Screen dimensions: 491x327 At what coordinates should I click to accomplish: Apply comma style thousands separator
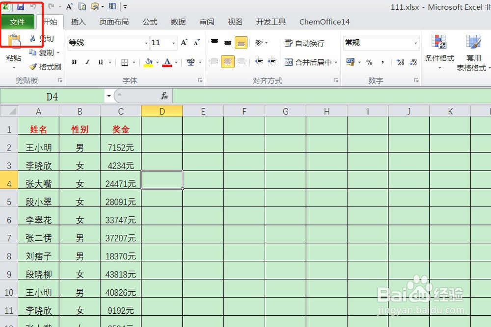pyautogui.click(x=382, y=62)
